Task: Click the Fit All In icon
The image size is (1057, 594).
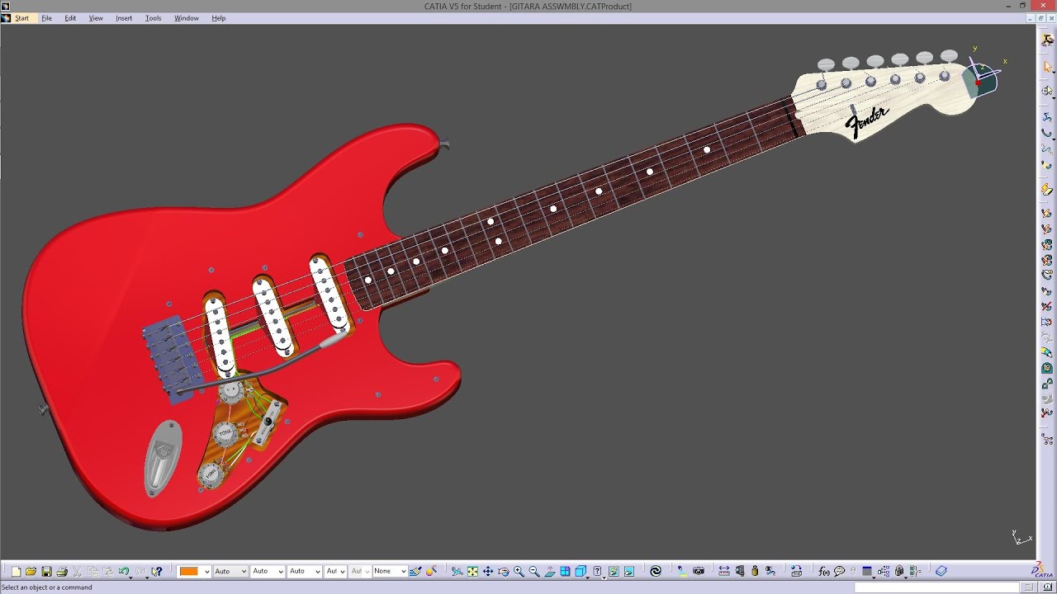Action: coord(472,571)
